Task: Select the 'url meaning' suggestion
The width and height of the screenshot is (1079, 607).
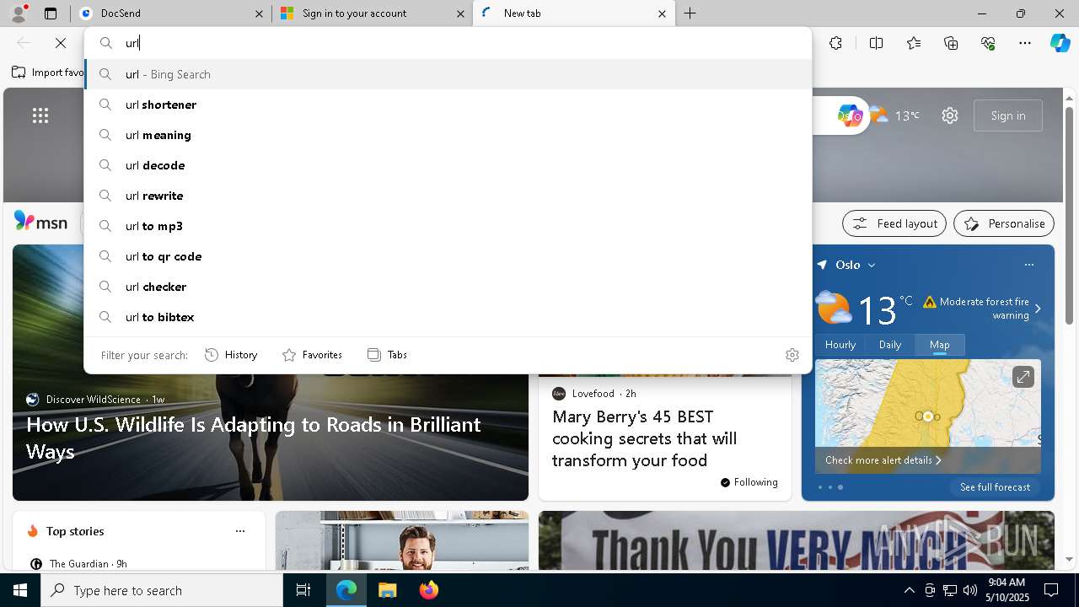Action: click(448, 135)
